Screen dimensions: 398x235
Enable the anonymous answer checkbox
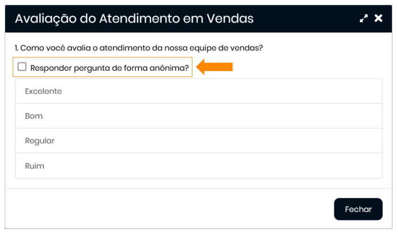(x=22, y=67)
